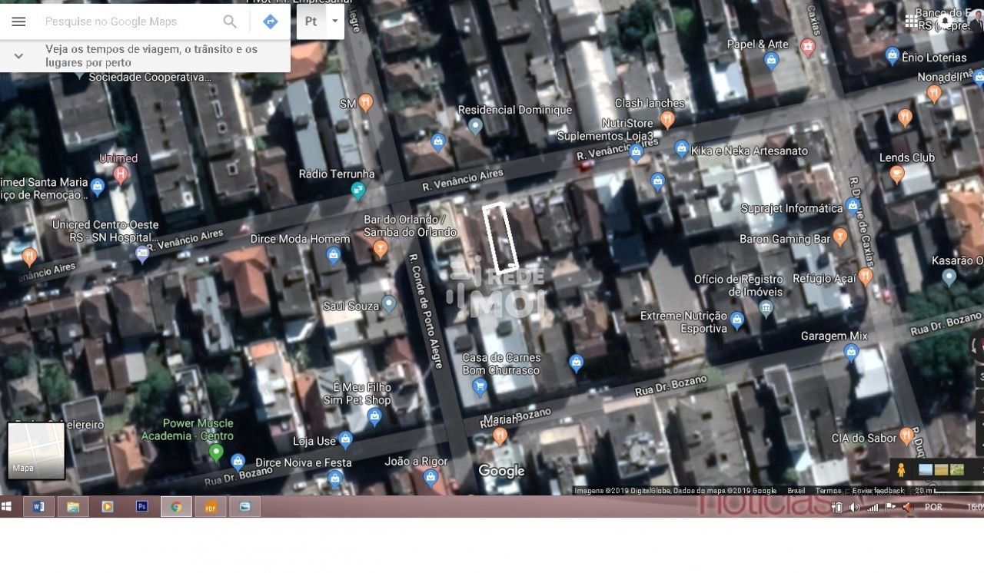
Task: Select the Kika e Neka Artesanato pin
Action: [681, 149]
